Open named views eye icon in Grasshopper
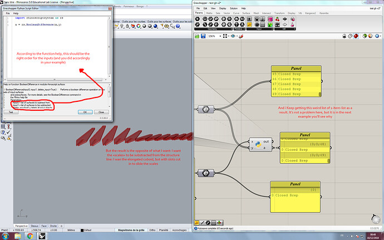384x240 pixels. pyautogui.click(x=233, y=36)
